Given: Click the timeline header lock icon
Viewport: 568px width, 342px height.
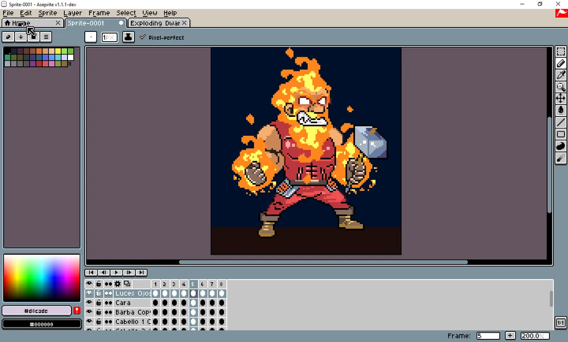Looking at the screenshot, I should coord(99,284).
